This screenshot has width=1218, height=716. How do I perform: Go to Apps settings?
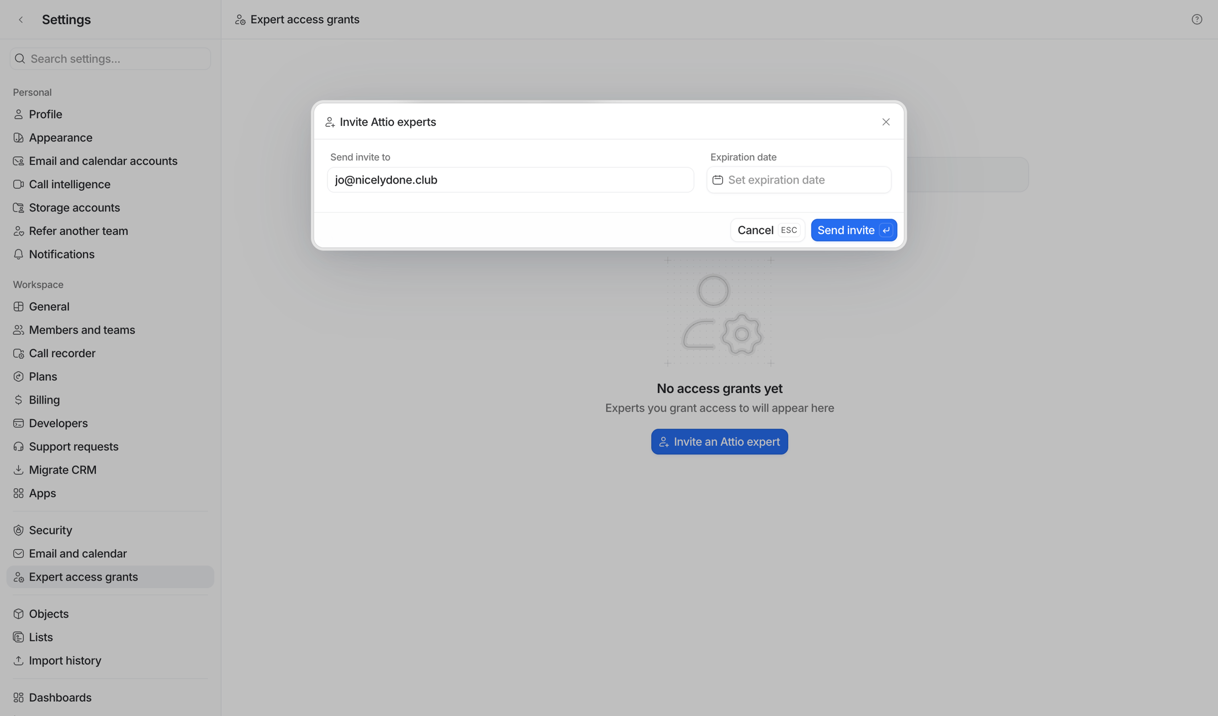point(110,493)
